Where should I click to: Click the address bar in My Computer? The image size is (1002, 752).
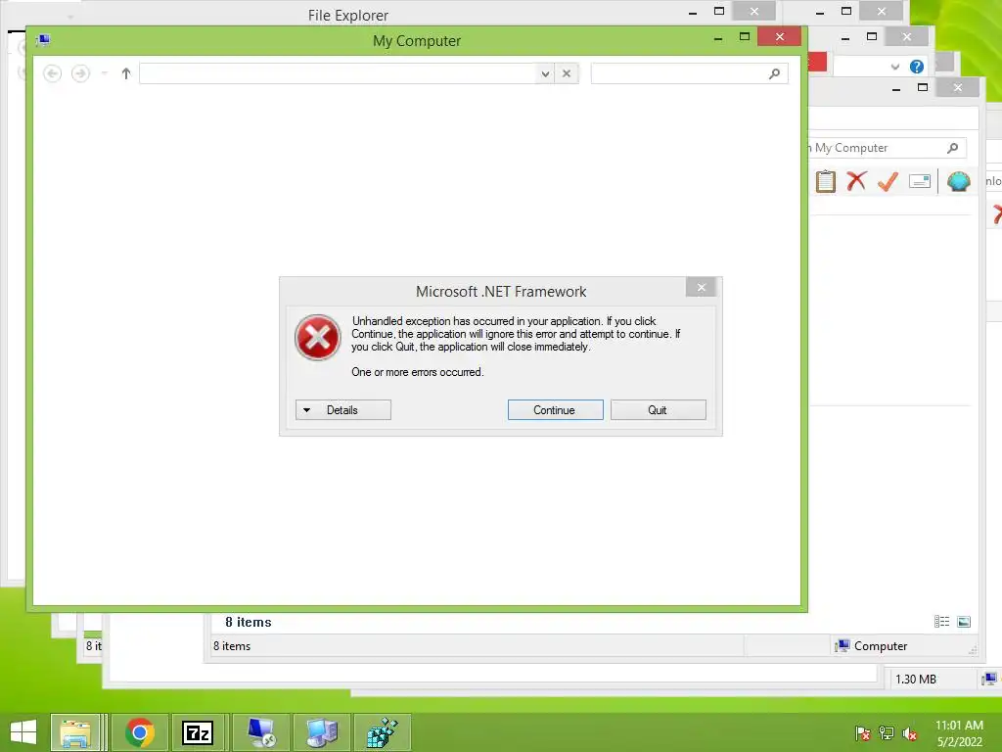339,73
